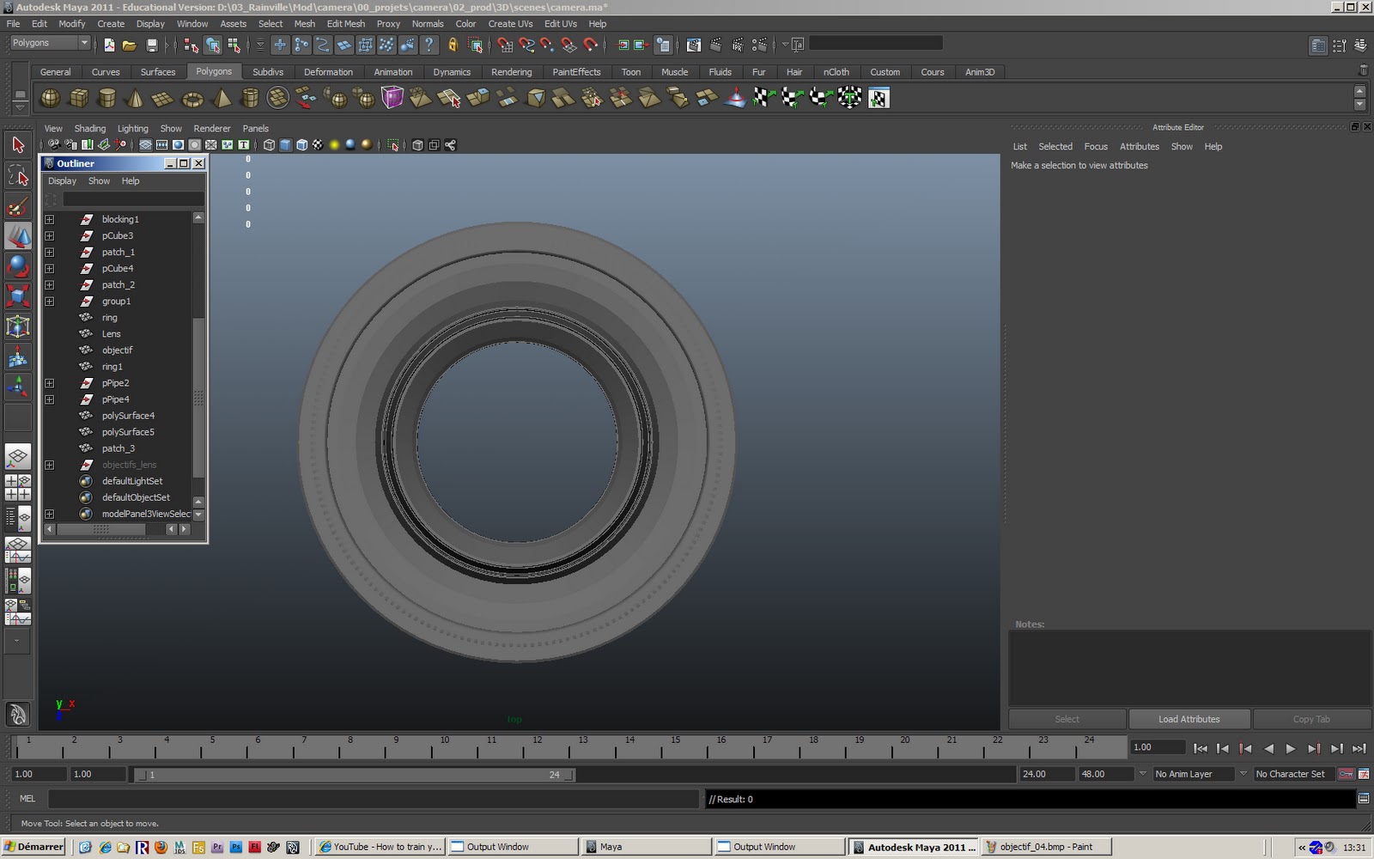Expand the blocking1 node in Outliner
This screenshot has height=859, width=1374.
point(50,219)
